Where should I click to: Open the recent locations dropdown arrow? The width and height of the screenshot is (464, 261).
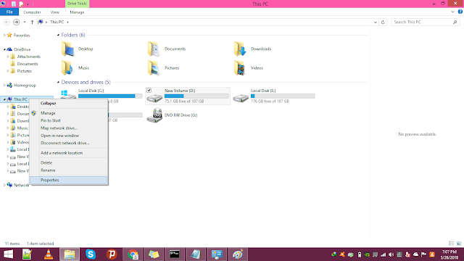[25, 22]
